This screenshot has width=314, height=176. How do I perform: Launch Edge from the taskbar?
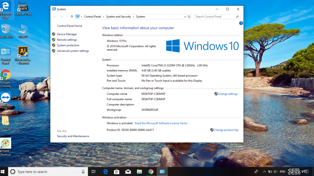click(x=105, y=172)
